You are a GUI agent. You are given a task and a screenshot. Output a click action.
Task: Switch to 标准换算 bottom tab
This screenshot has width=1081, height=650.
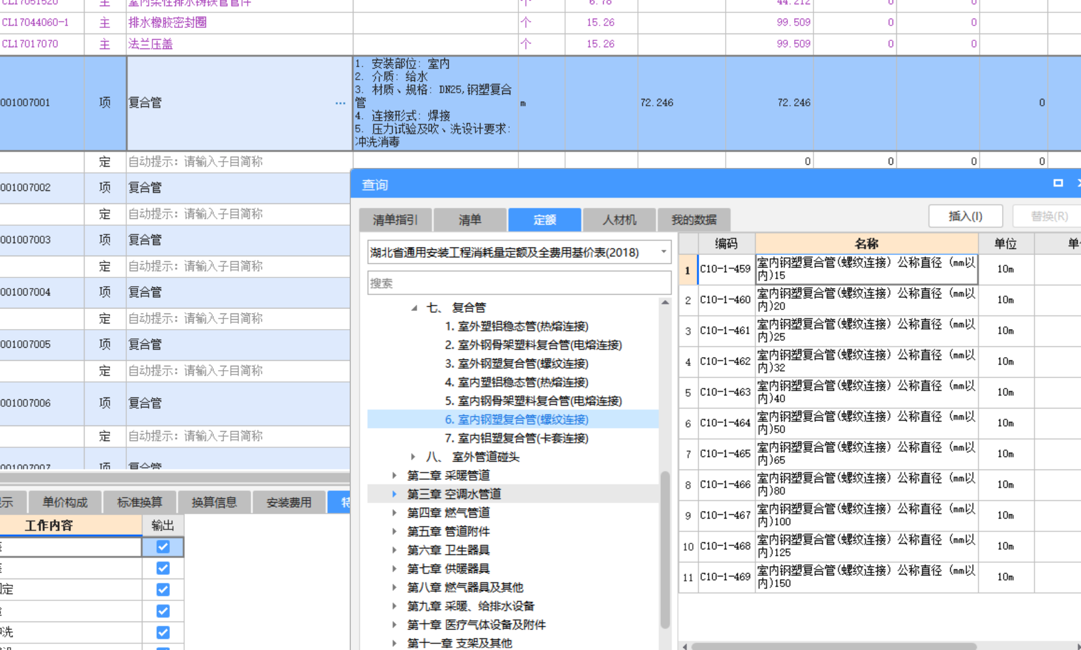139,502
